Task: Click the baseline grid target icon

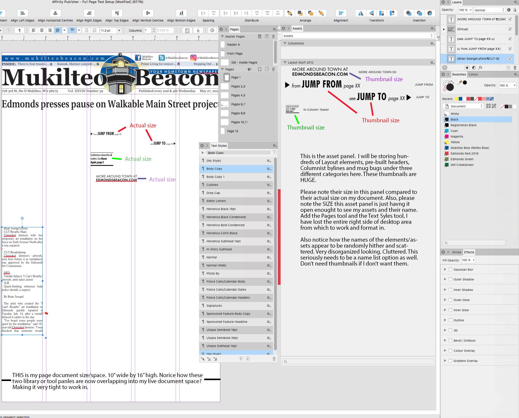Action: pos(212,30)
